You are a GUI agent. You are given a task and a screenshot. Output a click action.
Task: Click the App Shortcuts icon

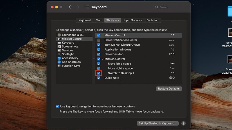pyautogui.click(x=59, y=62)
